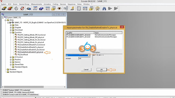This screenshot has width=175, height=98.
Task: Open the Measurements menu
Action: point(36,4)
